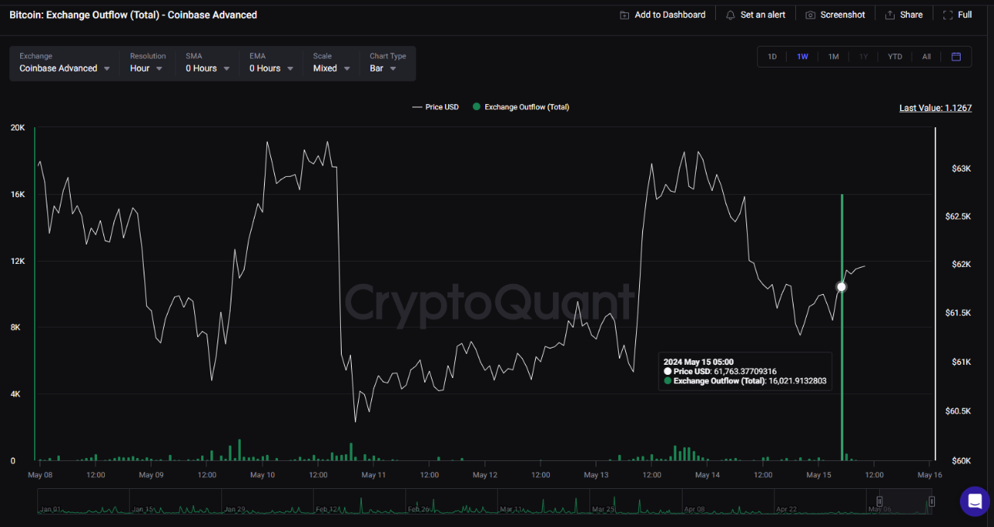Click the Add to Dashboard button
Image resolution: width=994 pixels, height=527 pixels.
tap(662, 14)
